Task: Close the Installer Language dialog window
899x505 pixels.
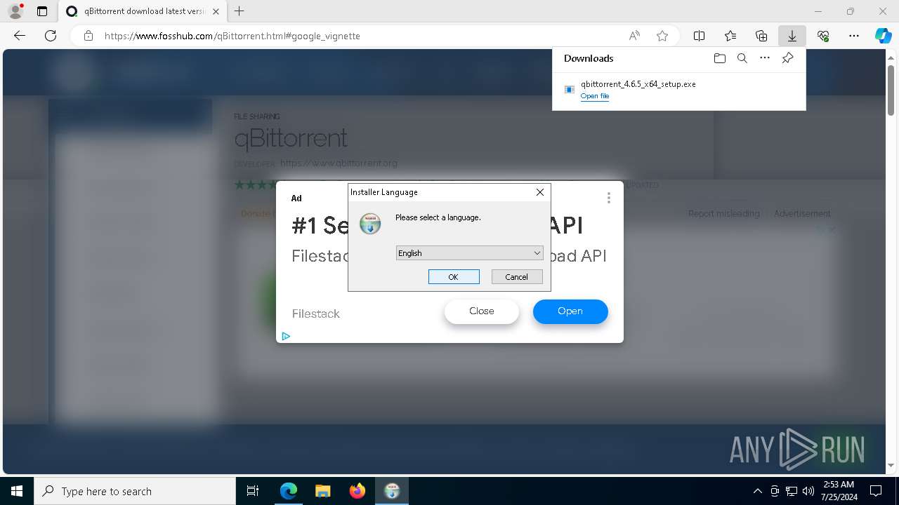Action: [x=539, y=192]
